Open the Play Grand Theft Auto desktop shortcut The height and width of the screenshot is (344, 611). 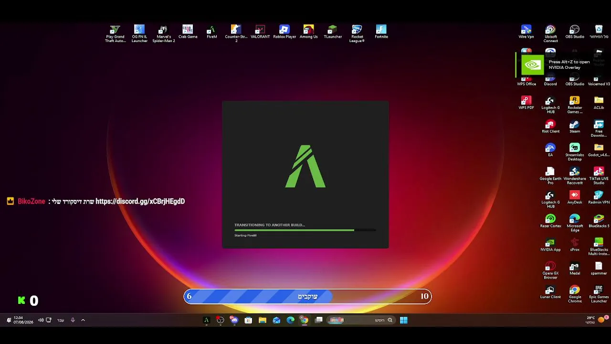tap(115, 33)
